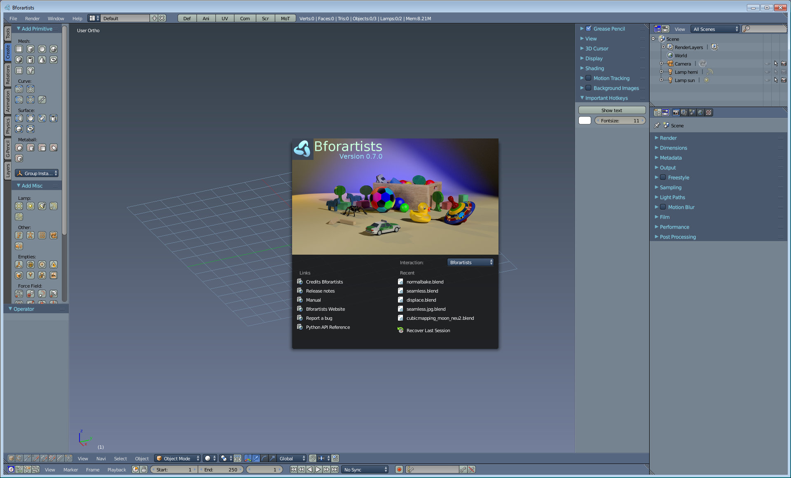The width and height of the screenshot is (791, 478).
Task: Click the Show text button
Action: [x=612, y=110]
